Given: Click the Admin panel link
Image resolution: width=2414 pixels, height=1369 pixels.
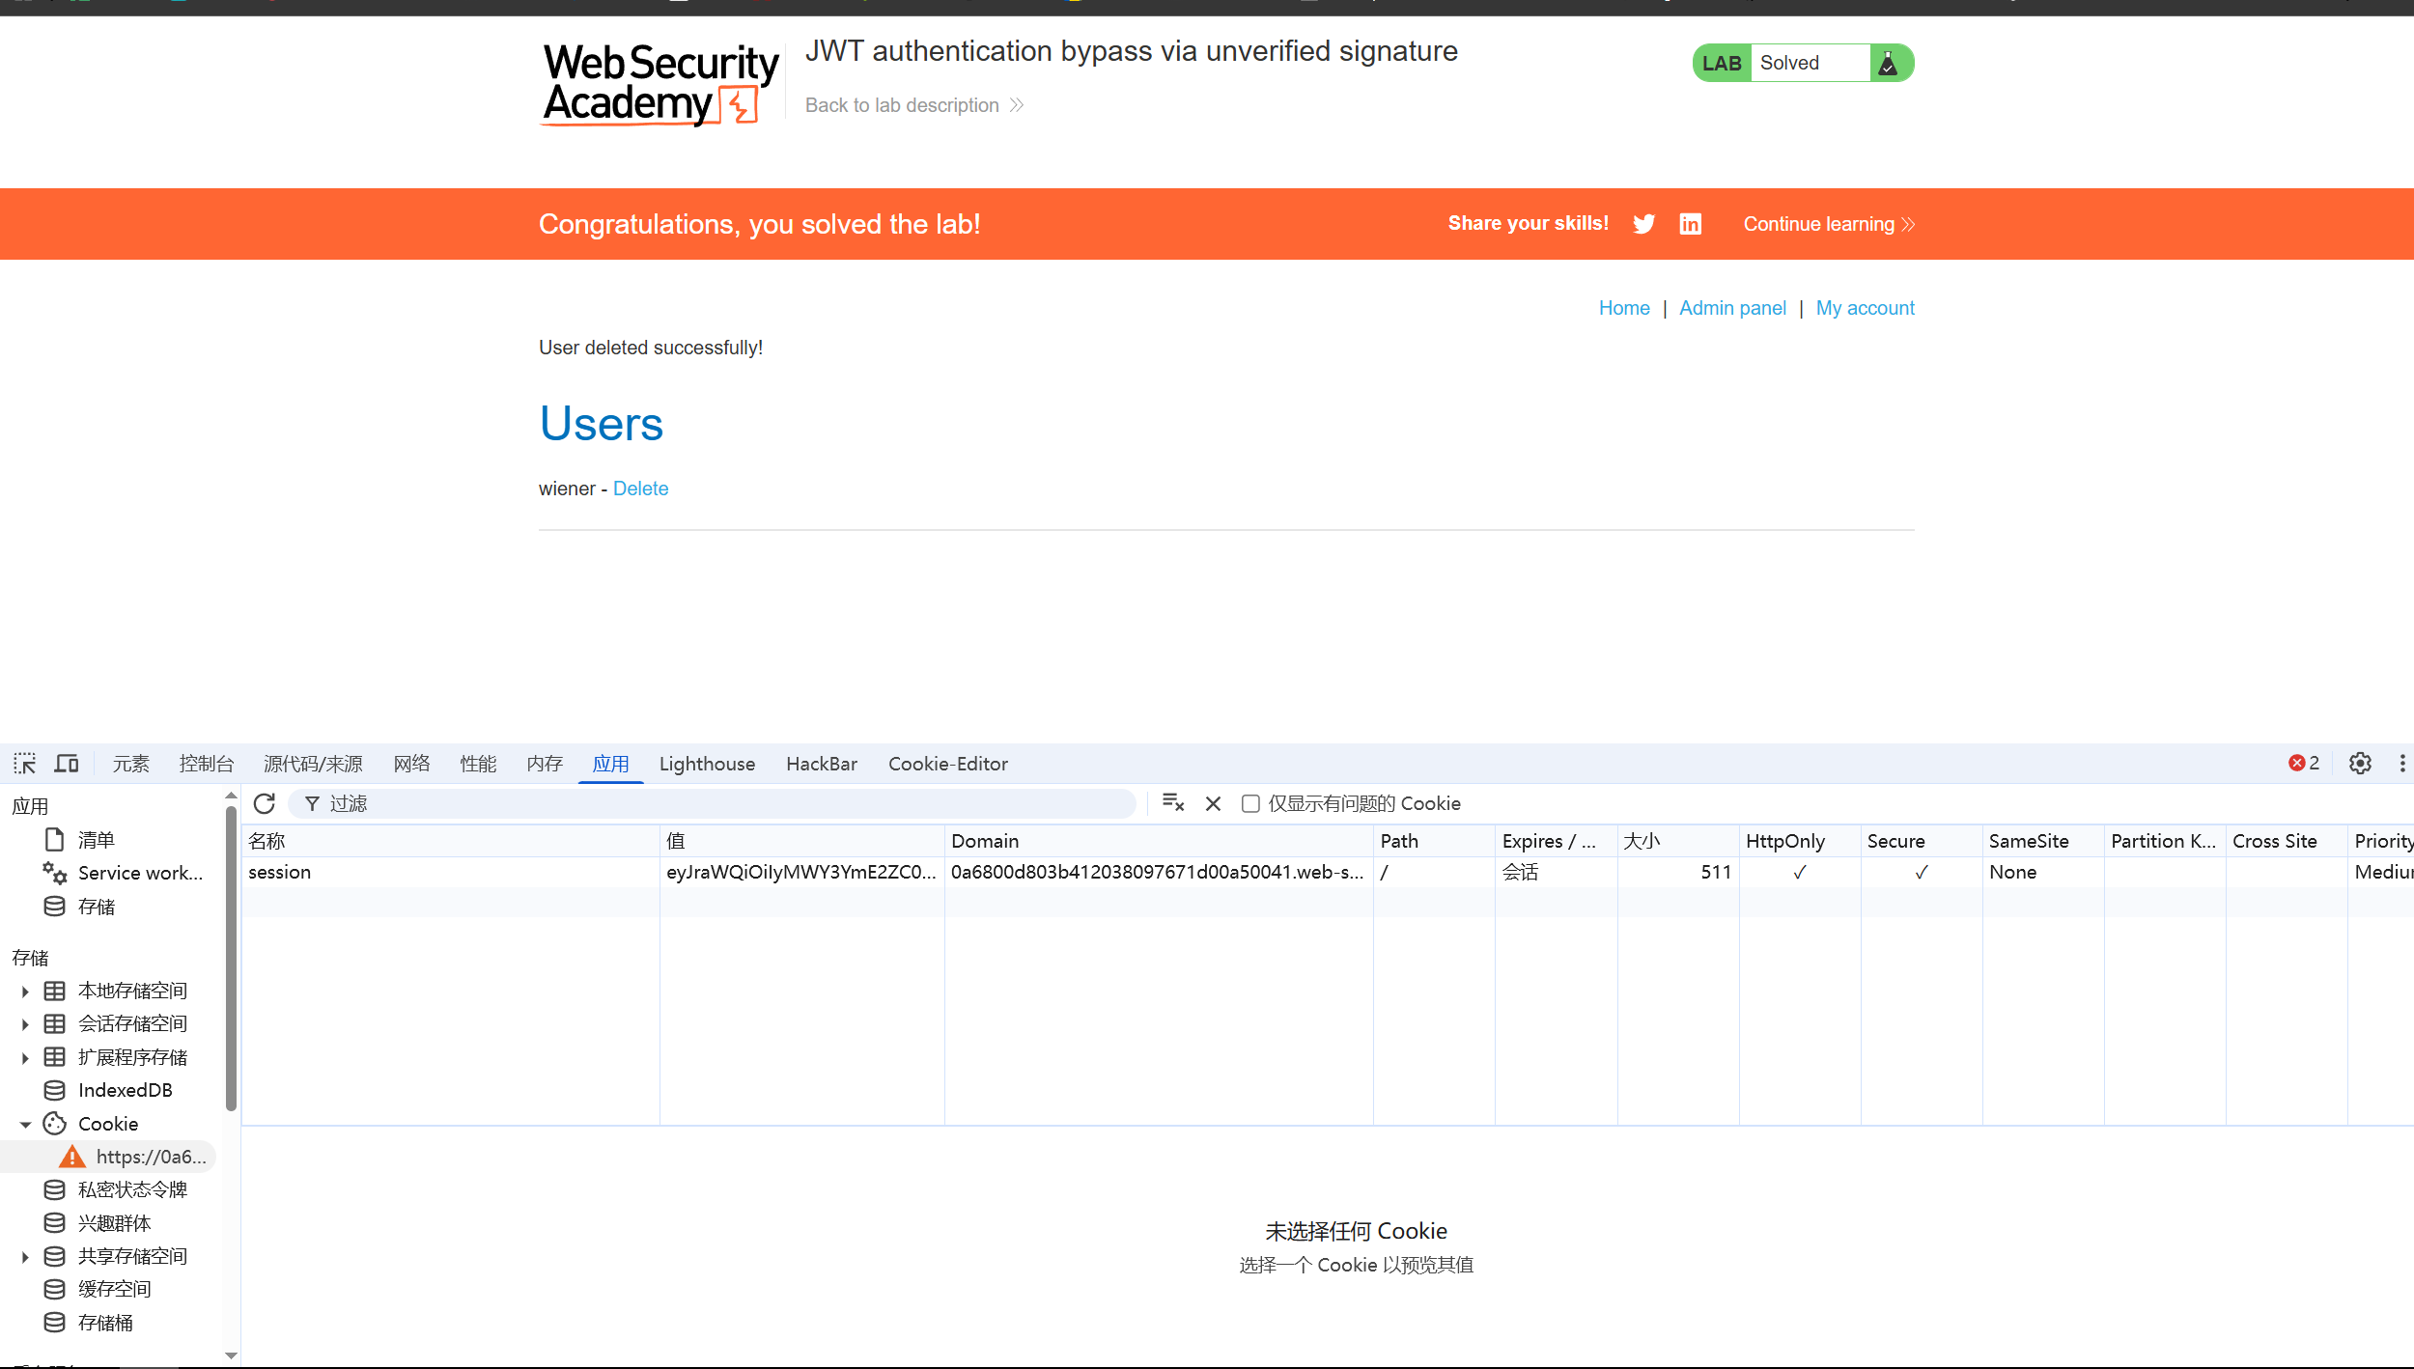Looking at the screenshot, I should coord(1732,308).
